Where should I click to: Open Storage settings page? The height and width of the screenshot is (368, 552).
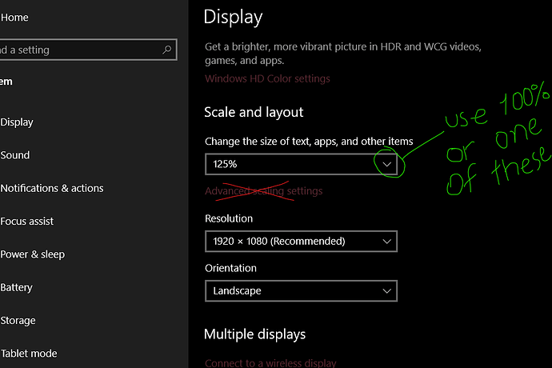[18, 321]
